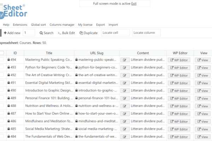Select checkbox for row 492
This screenshot has height=141, width=212.
pos(2,75)
